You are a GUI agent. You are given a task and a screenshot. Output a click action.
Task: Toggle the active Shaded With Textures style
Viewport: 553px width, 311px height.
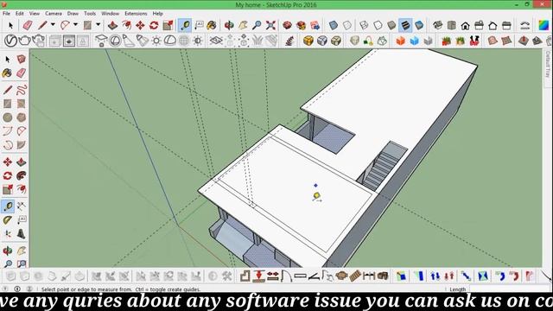[405, 25]
